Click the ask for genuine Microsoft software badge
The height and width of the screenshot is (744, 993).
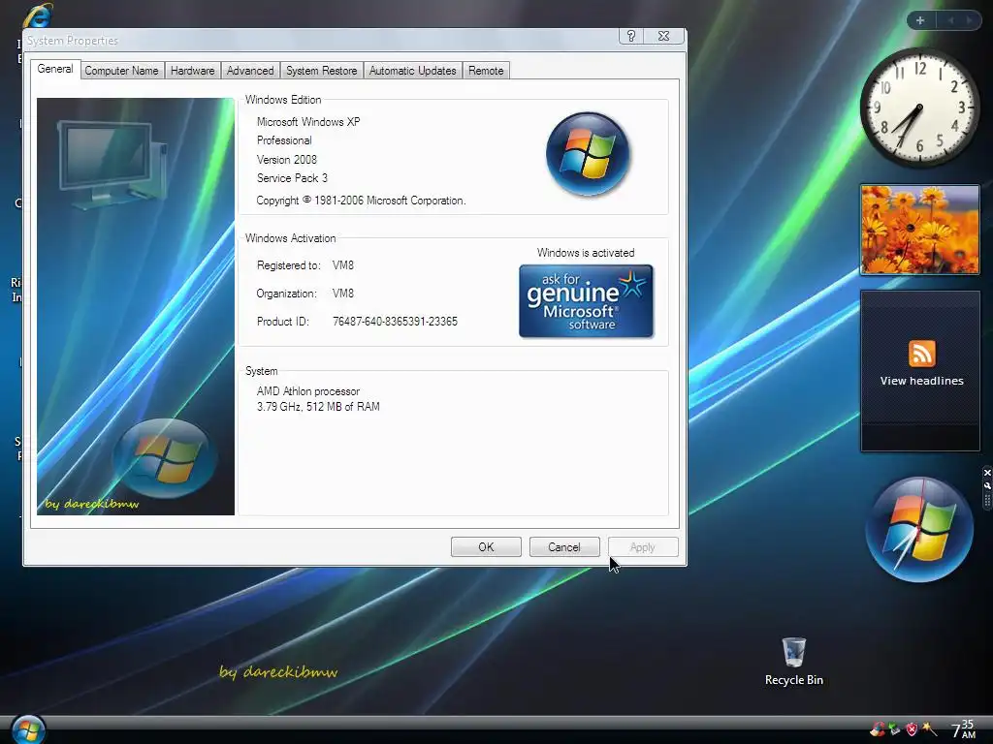pos(586,301)
